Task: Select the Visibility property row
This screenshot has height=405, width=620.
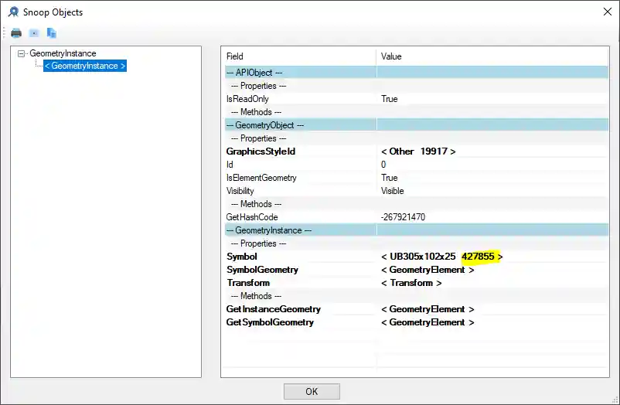Action: (x=240, y=191)
